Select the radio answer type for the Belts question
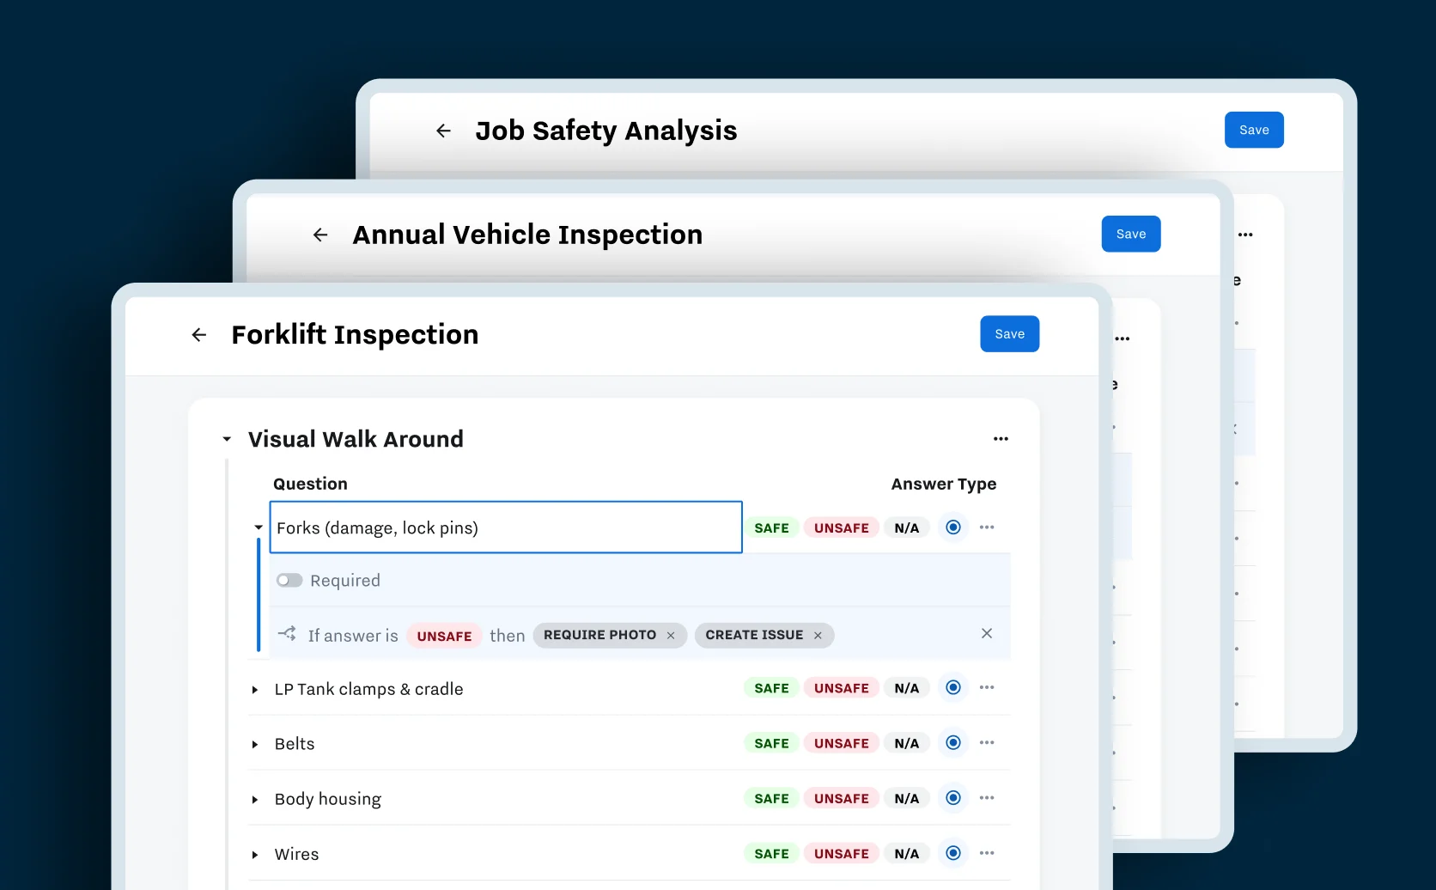This screenshot has height=890, width=1436. click(x=952, y=742)
